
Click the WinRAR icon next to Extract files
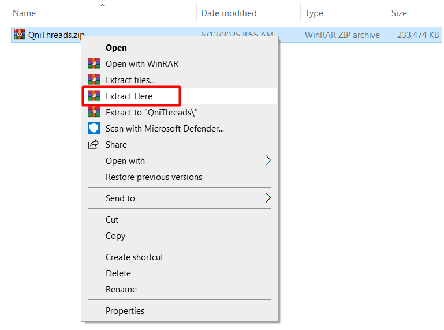[94, 80]
